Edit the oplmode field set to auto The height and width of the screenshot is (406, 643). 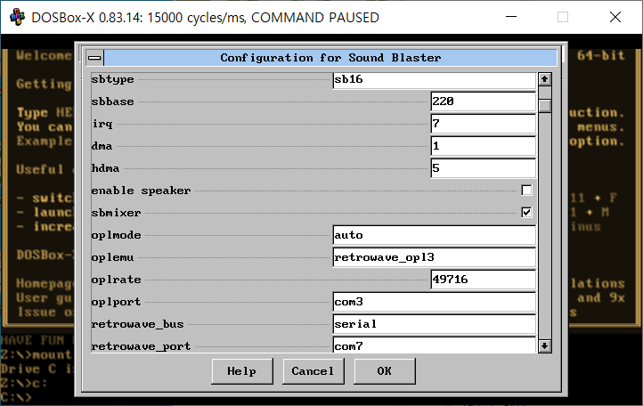tap(435, 235)
